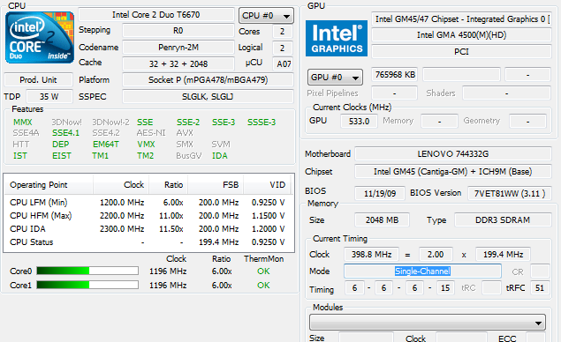The height and width of the screenshot is (342, 561).
Task: Click the Clock column header in table
Action: (x=121, y=185)
